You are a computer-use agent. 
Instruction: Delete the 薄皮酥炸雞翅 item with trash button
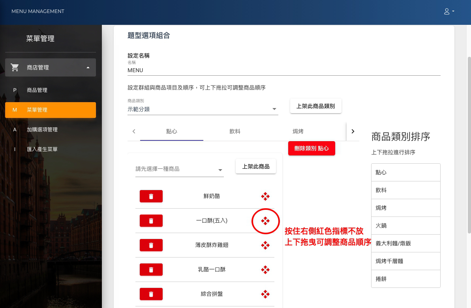coord(151,245)
